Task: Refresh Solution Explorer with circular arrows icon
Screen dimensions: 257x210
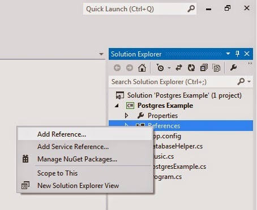Action: pos(191,68)
